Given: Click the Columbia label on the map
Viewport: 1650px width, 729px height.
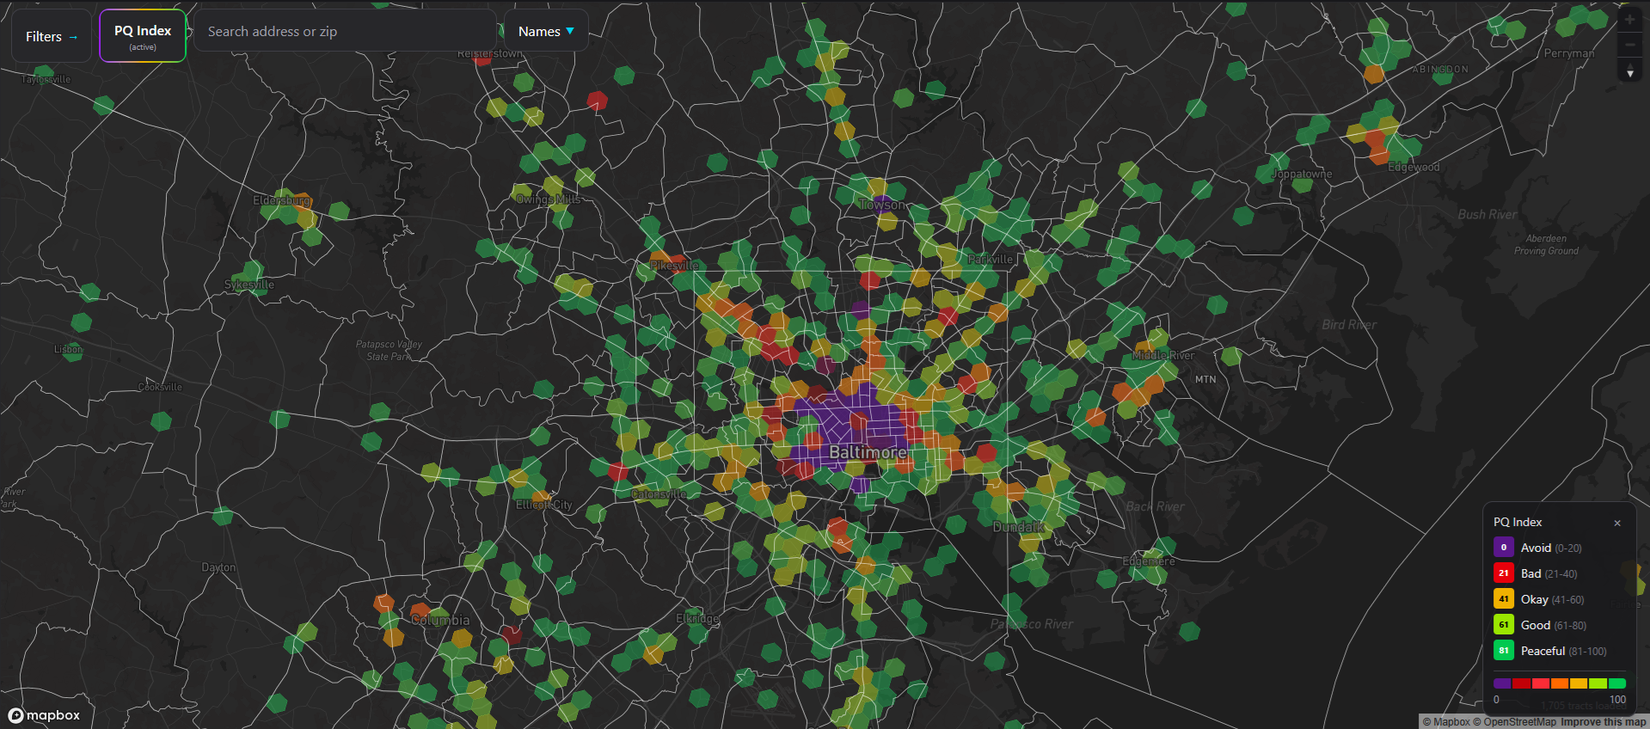Looking at the screenshot, I should click(440, 620).
